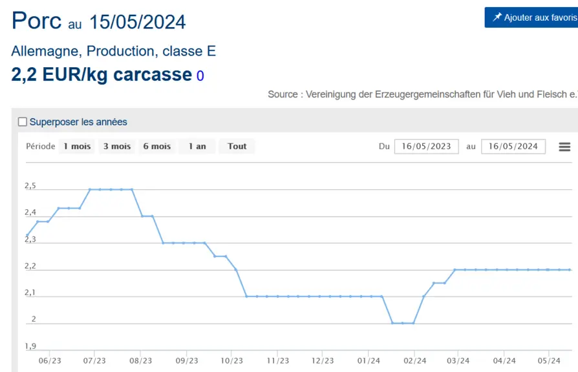Select the 2,5 peak point at 07/23
The width and height of the screenshot is (578, 372).
click(90, 189)
